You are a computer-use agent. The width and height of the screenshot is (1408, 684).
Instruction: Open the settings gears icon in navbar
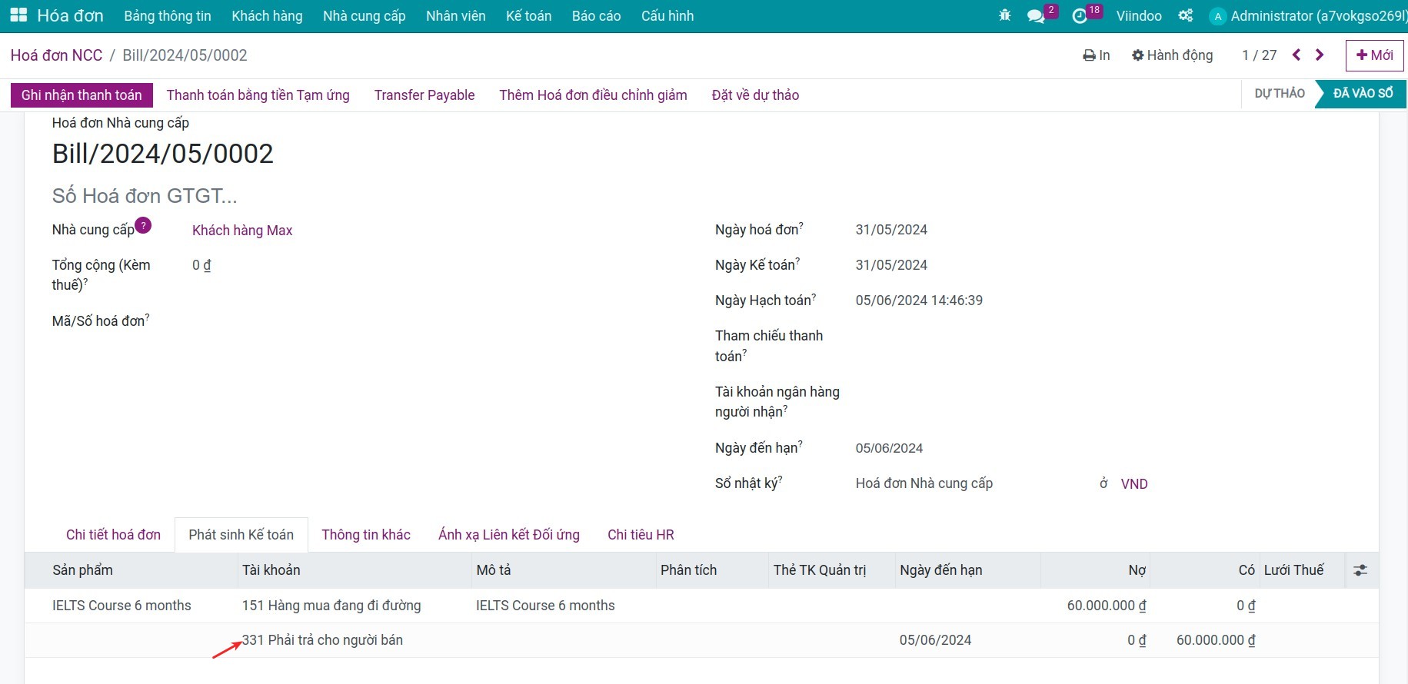point(1186,15)
